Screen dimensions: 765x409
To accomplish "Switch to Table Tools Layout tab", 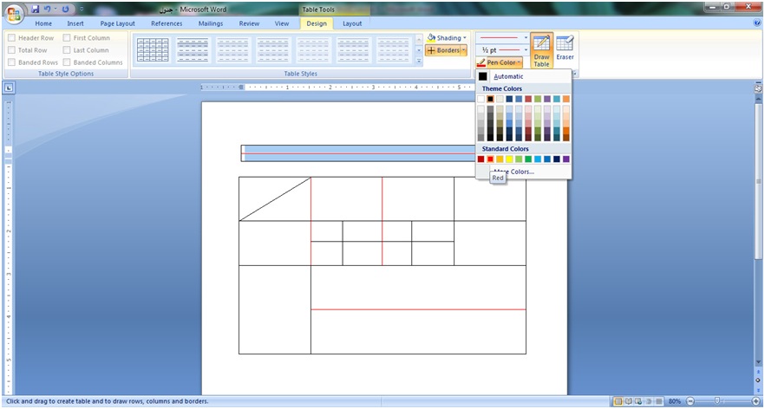I will [x=352, y=23].
